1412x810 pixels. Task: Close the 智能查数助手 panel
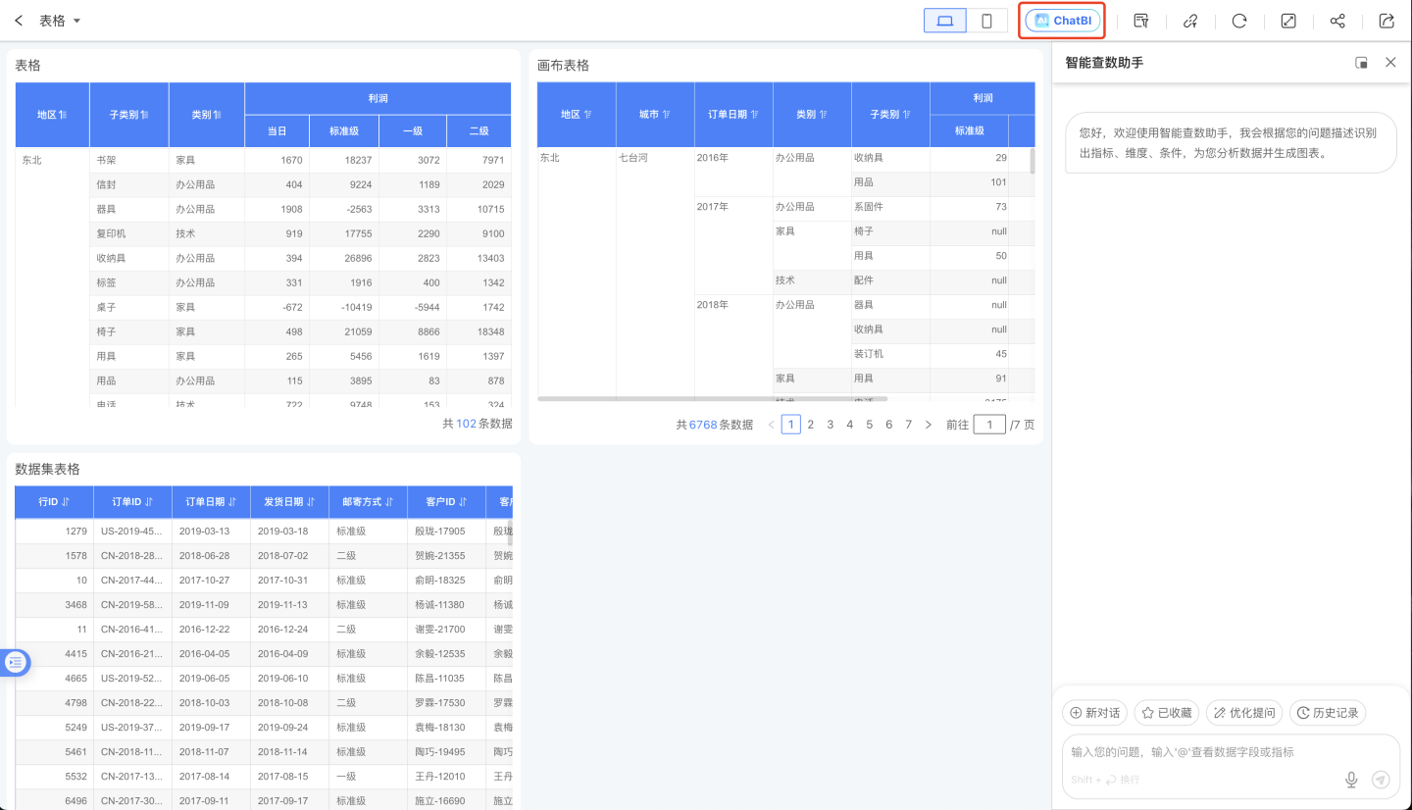click(x=1390, y=63)
